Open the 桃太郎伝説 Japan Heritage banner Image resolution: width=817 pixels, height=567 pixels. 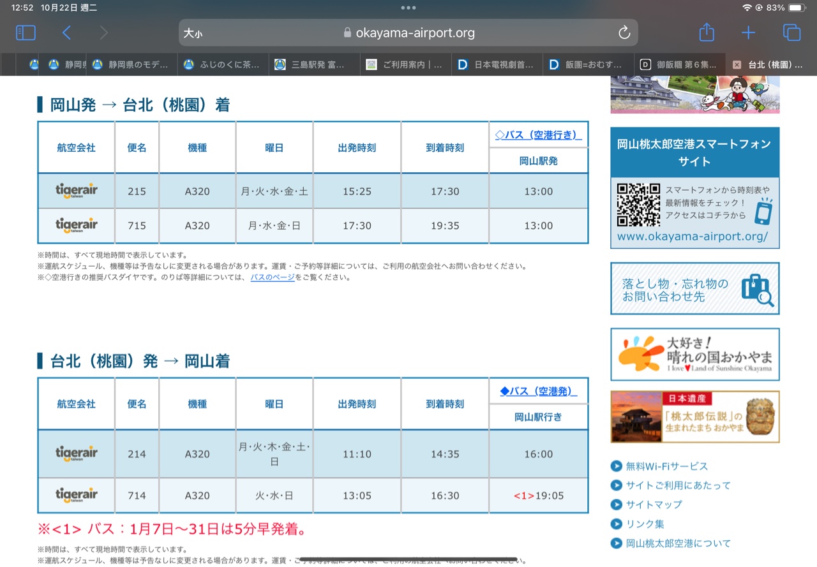(694, 417)
